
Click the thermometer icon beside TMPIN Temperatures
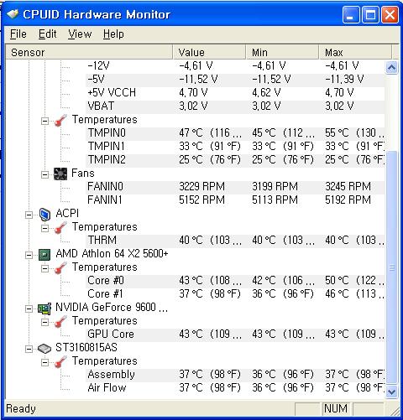coord(60,120)
